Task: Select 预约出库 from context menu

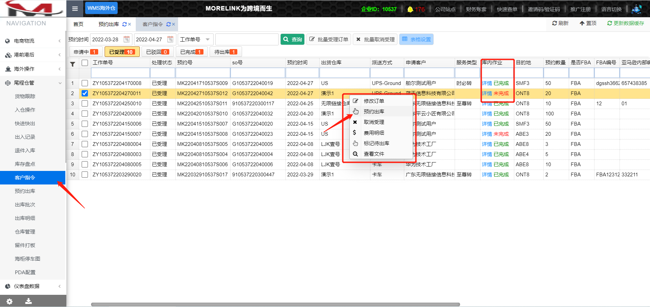Action: coord(374,112)
